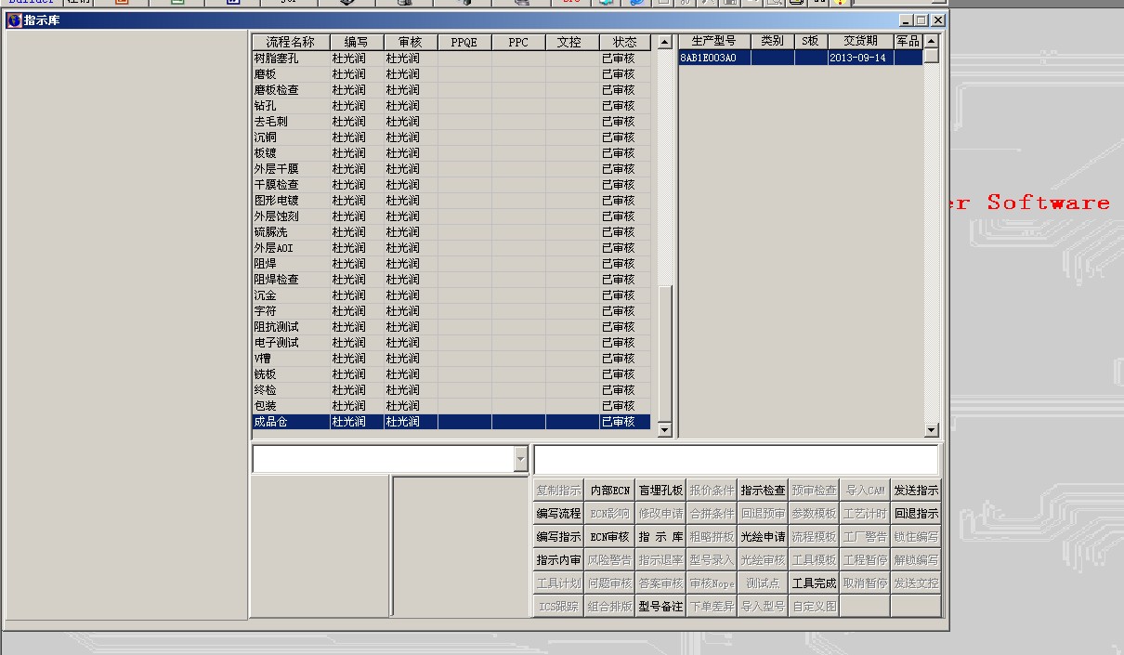Viewport: 1124px width, 655px height.
Task: Select the 电子测试 process row
Action: [x=451, y=343]
